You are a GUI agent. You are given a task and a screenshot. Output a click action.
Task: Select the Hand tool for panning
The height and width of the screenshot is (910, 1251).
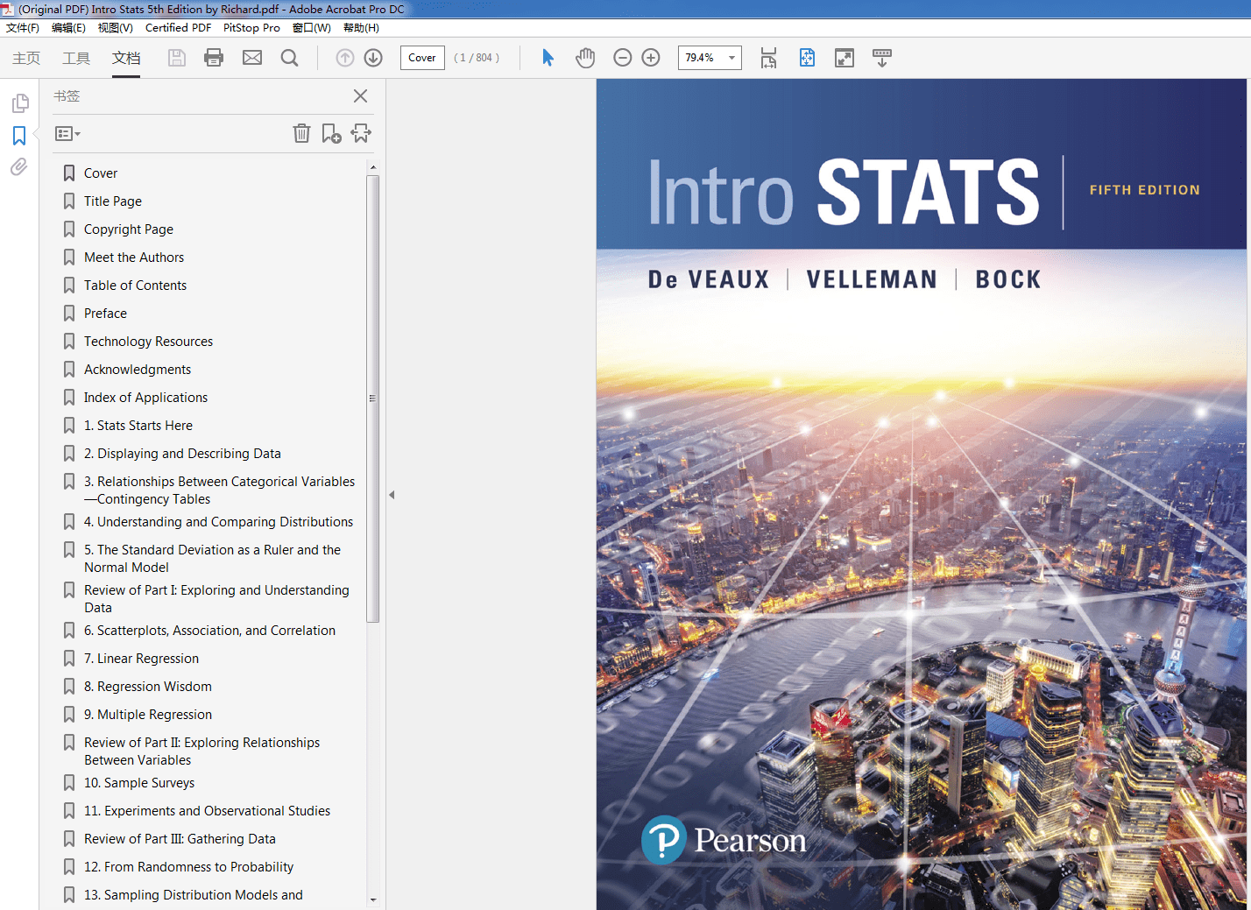[x=584, y=57]
